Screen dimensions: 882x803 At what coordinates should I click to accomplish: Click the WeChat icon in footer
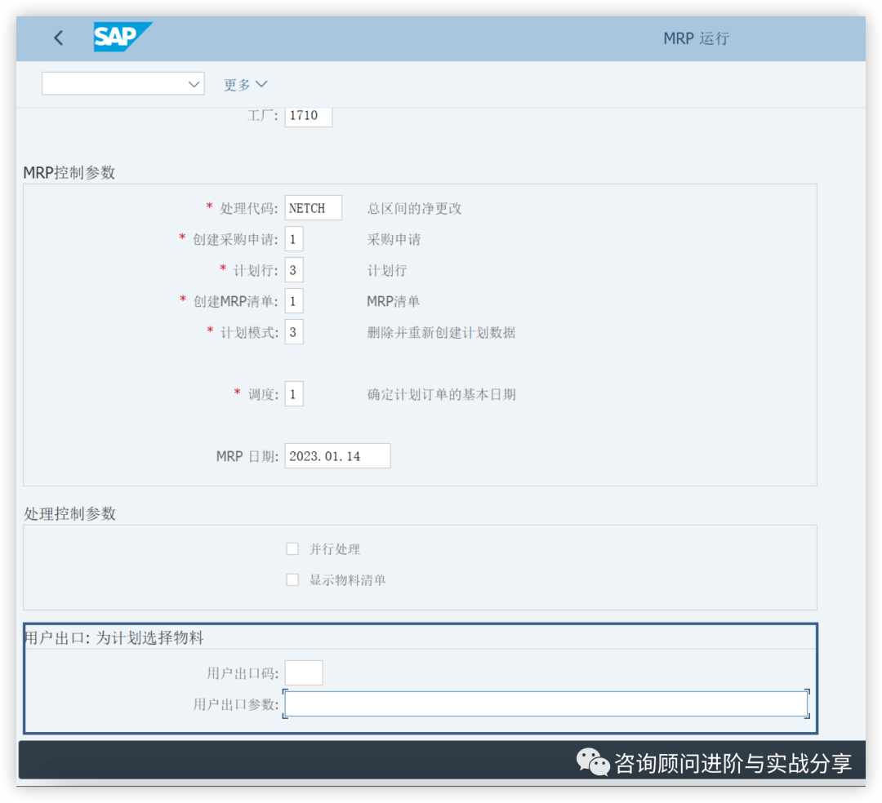pos(594,765)
